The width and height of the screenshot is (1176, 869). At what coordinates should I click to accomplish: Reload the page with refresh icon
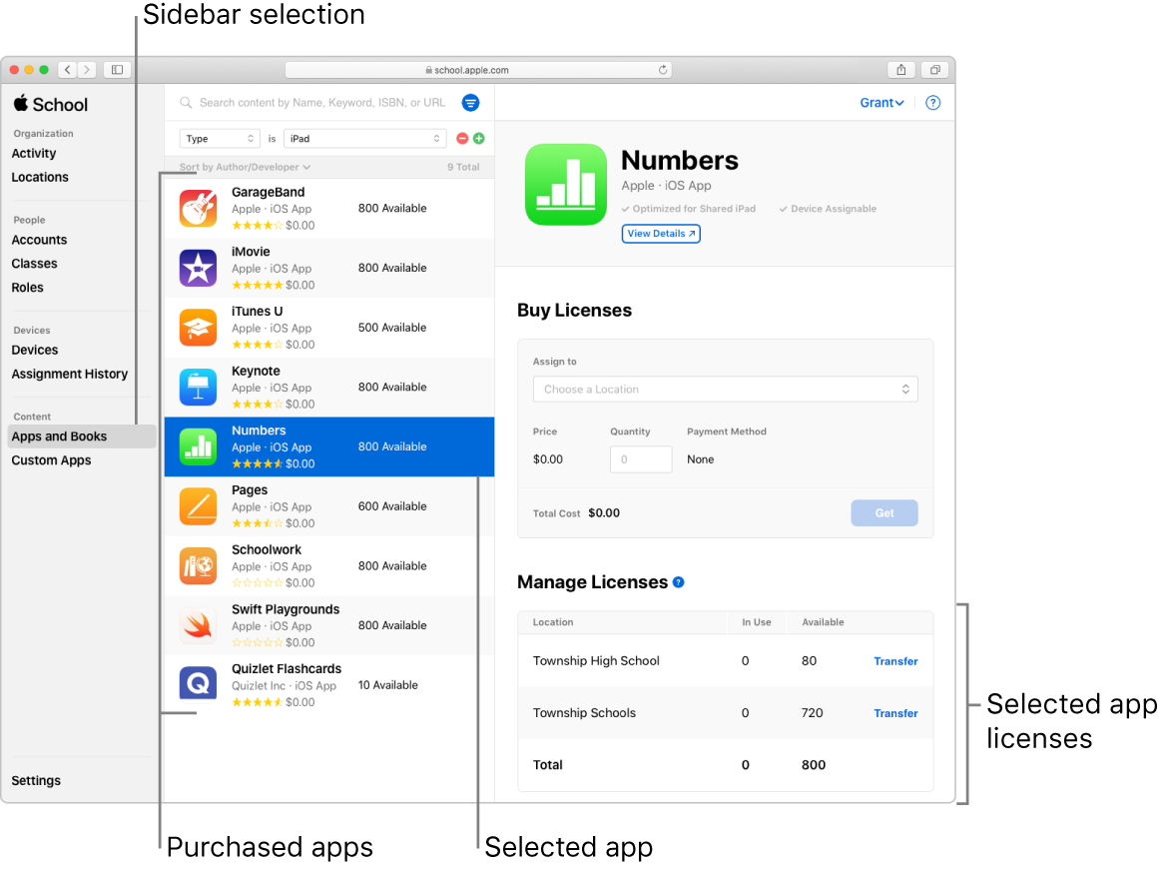663,70
